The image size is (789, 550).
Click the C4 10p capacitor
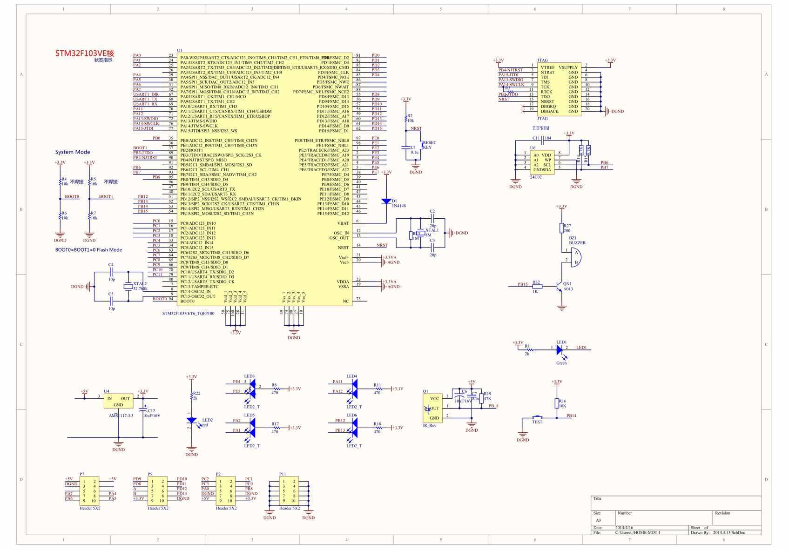click(111, 272)
